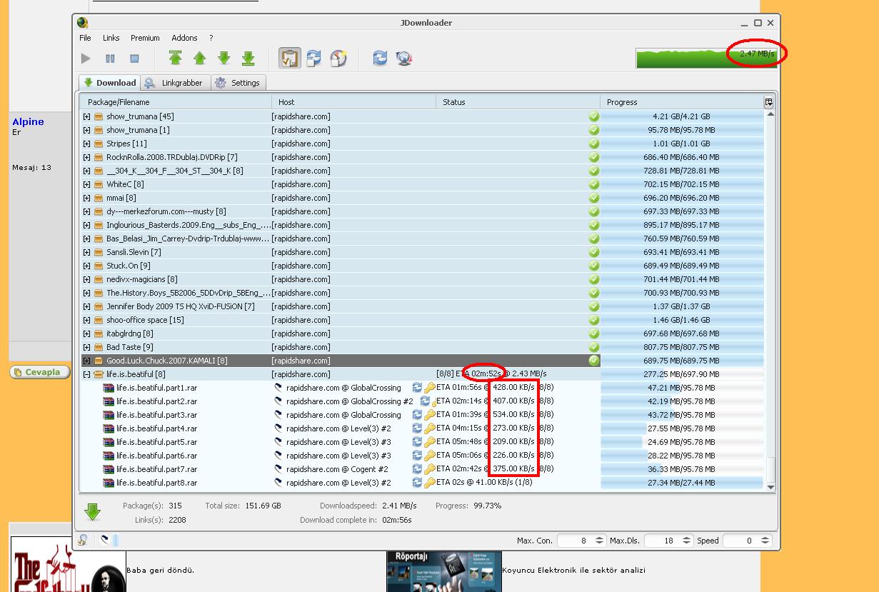
Task: Move selection up one position
Action: click(x=199, y=58)
